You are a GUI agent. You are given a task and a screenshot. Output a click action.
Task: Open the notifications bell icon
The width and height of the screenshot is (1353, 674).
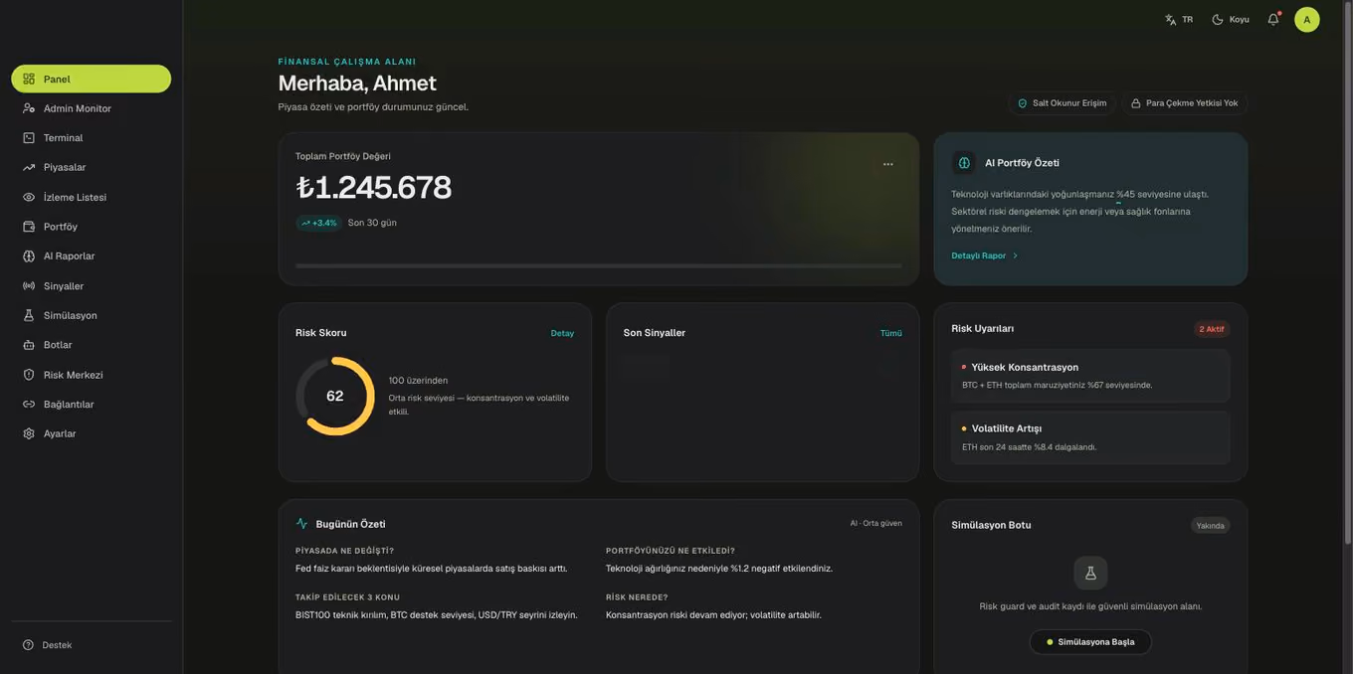click(x=1273, y=19)
